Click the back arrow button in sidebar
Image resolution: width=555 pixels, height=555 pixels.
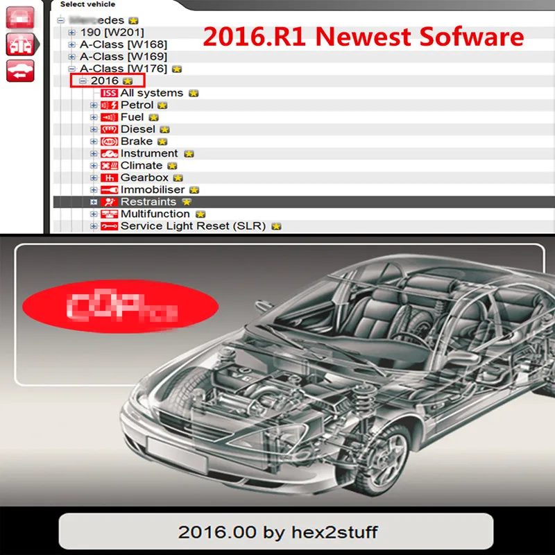tap(20, 70)
